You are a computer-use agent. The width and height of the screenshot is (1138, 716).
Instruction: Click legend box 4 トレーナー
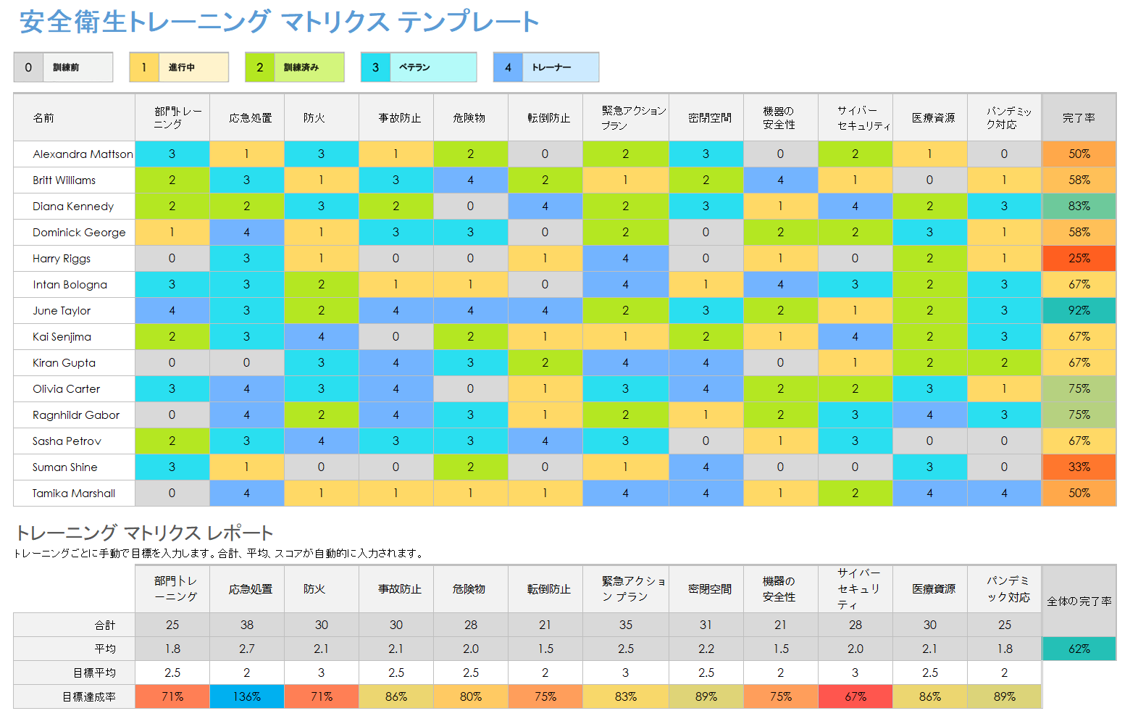546,67
